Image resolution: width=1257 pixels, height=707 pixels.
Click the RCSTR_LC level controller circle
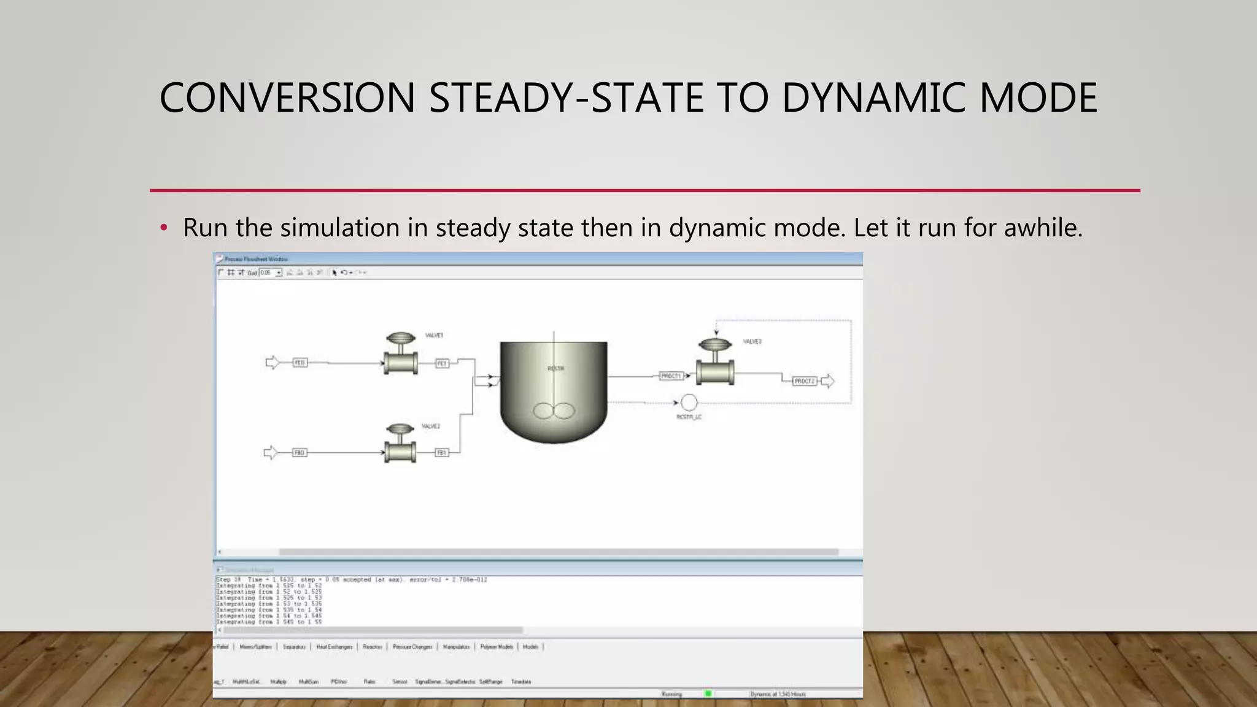[689, 403]
